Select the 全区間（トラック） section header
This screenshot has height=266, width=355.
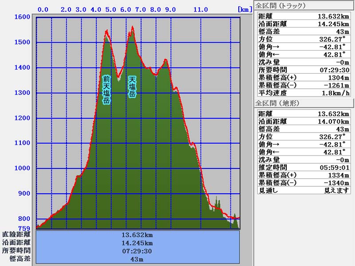283,6
